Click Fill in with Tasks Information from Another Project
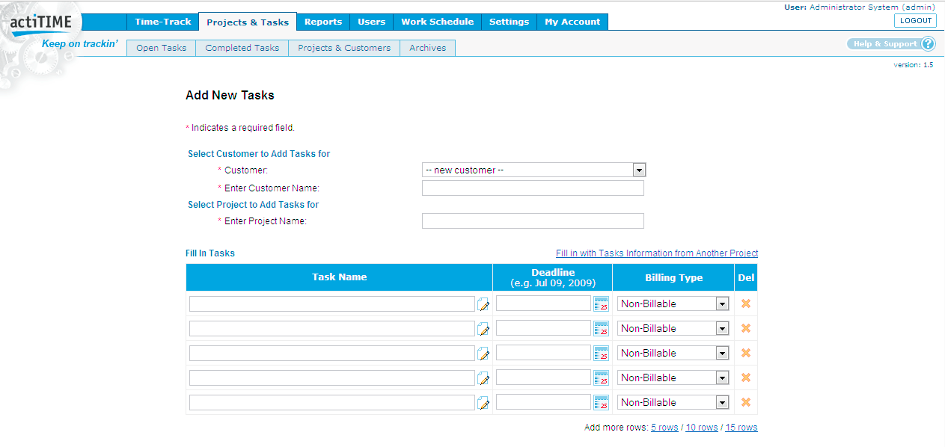945x447 pixels. (656, 253)
